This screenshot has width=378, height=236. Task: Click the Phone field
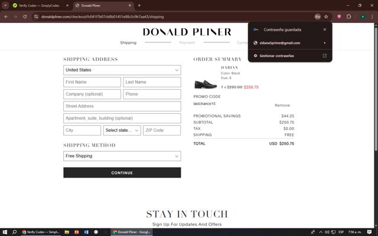pos(152,94)
